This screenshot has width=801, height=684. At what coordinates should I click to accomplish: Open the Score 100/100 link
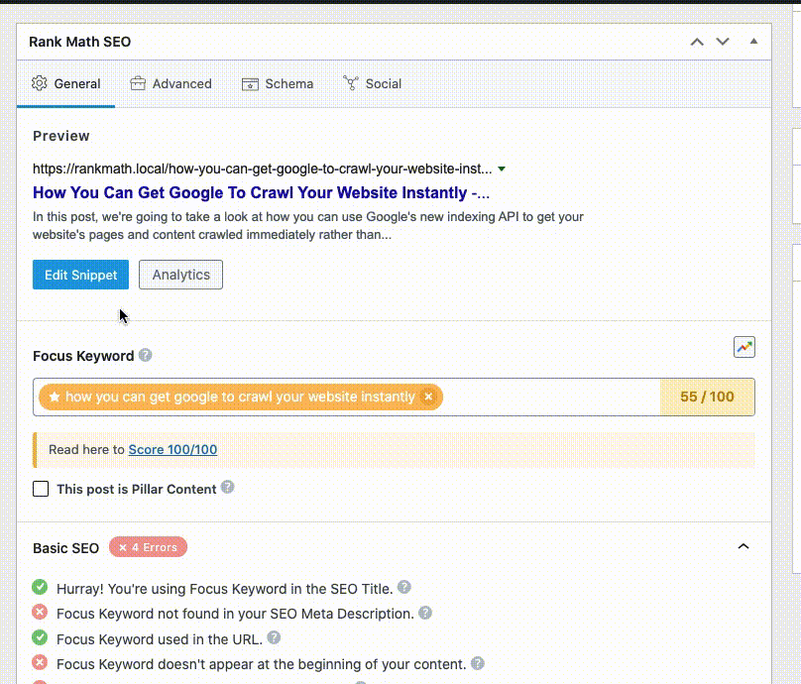click(173, 449)
